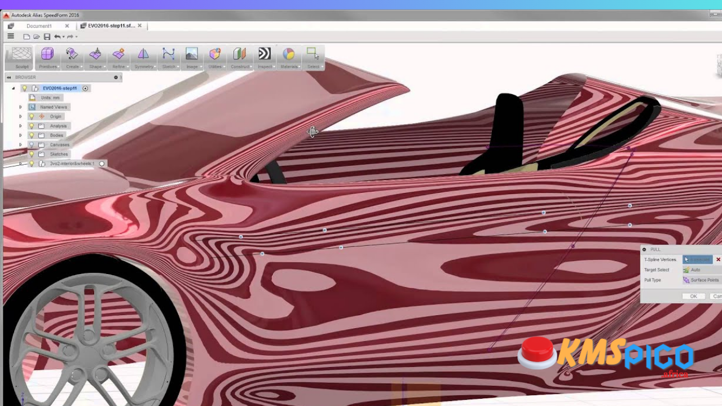Image resolution: width=722 pixels, height=406 pixels.
Task: Activate radio button next to EVO2016-step11
Action: click(85, 89)
